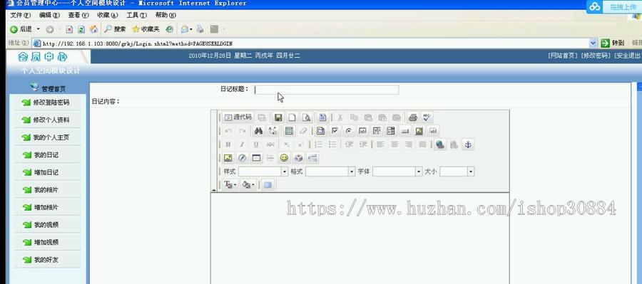642x284 pixels.
Task: Click the 我的日记 sidebar link
Action: (46, 155)
